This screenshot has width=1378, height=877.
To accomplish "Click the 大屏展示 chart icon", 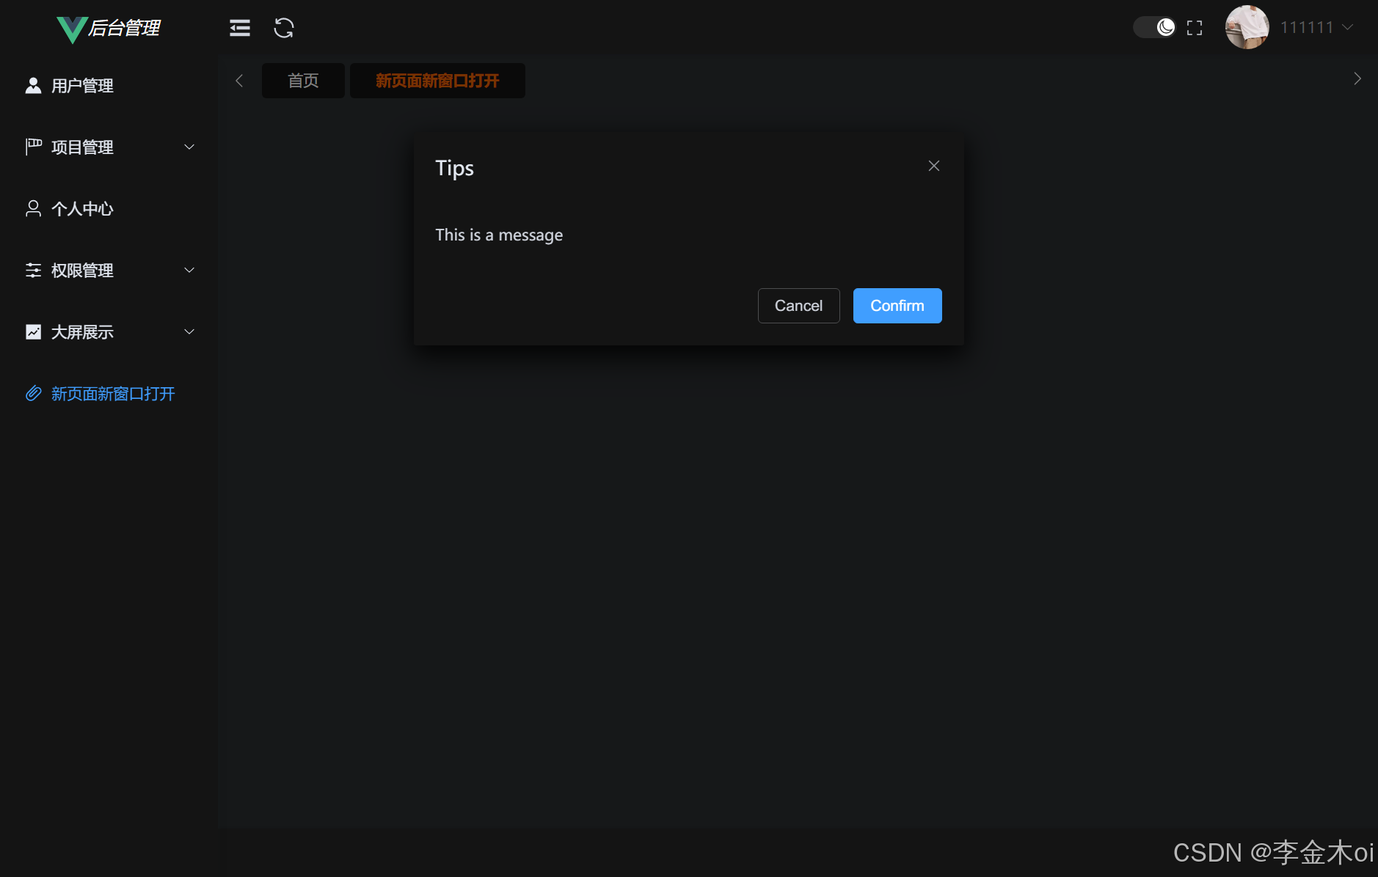I will (33, 331).
